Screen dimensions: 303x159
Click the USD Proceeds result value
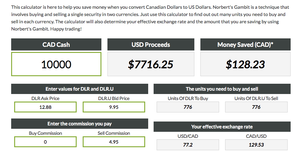pos(151,64)
